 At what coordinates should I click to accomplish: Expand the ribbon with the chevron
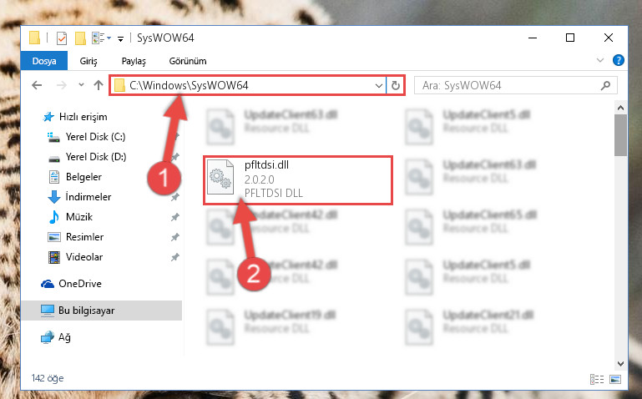(600, 61)
